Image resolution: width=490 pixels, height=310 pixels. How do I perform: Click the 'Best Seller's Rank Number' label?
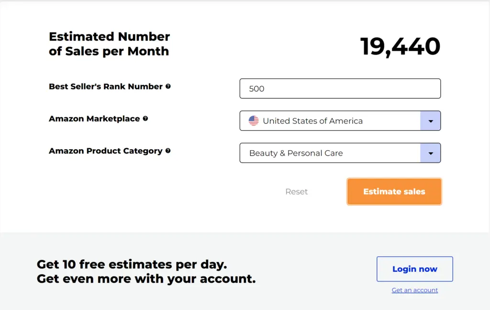point(106,87)
